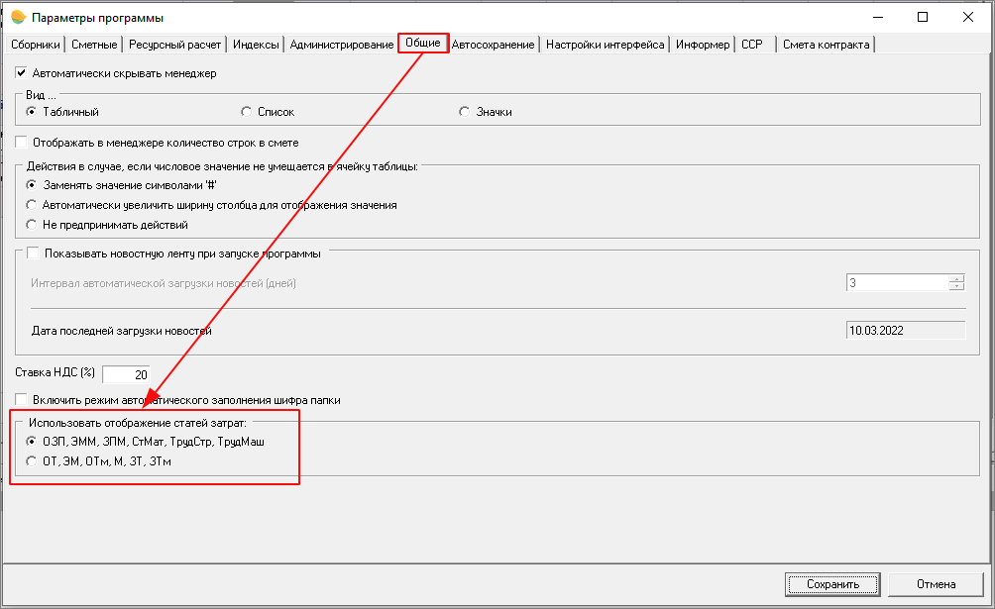Uncheck Автоматически скрывать менеджер
Screen dimensions: 995x609
22,73
